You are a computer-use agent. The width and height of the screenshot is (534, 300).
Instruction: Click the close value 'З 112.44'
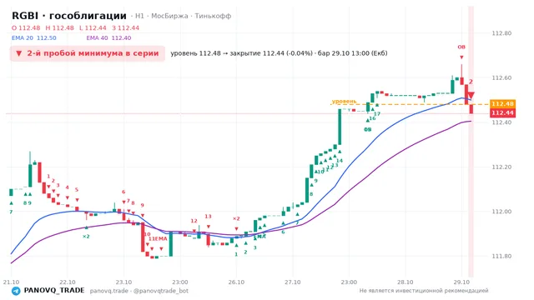tap(126, 27)
